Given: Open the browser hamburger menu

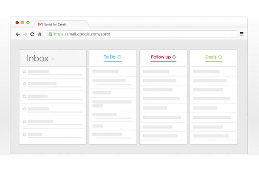Looking at the screenshot, I should coord(242,34).
